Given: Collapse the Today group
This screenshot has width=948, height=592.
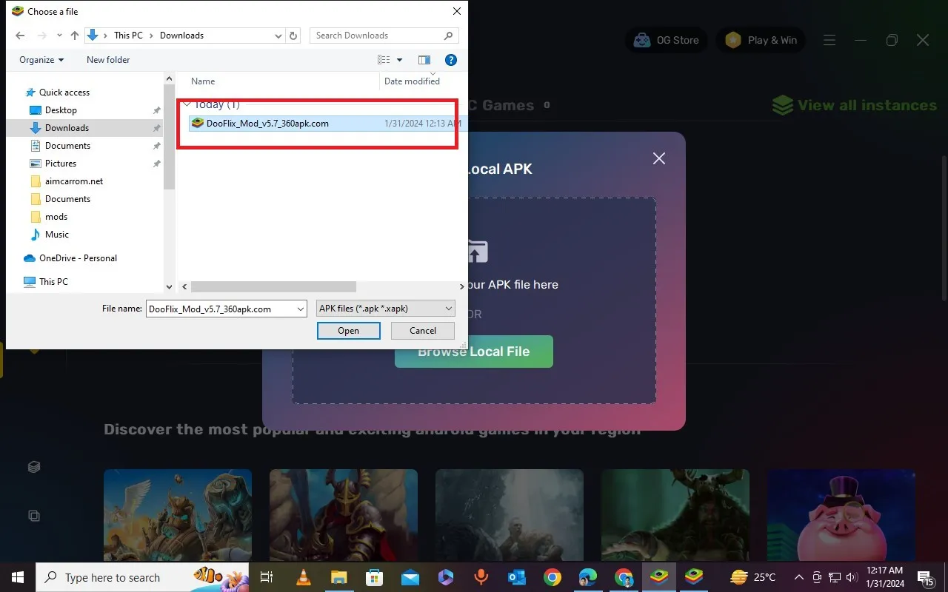Looking at the screenshot, I should [187, 104].
